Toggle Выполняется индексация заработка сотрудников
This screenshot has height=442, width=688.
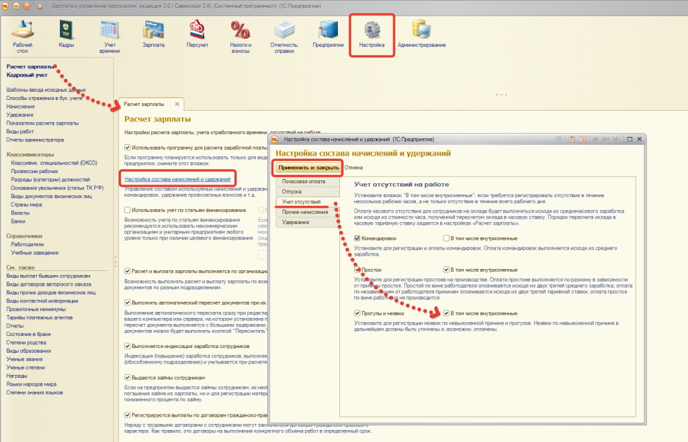coord(127,346)
